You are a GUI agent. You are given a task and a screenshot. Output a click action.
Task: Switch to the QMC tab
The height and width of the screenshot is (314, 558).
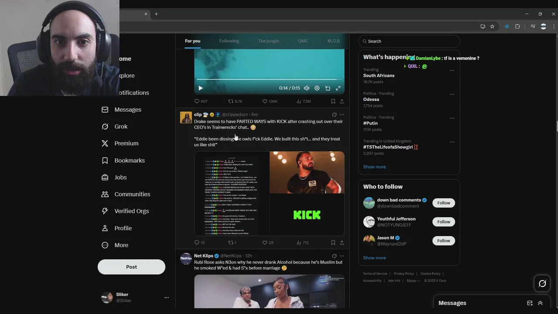click(303, 41)
